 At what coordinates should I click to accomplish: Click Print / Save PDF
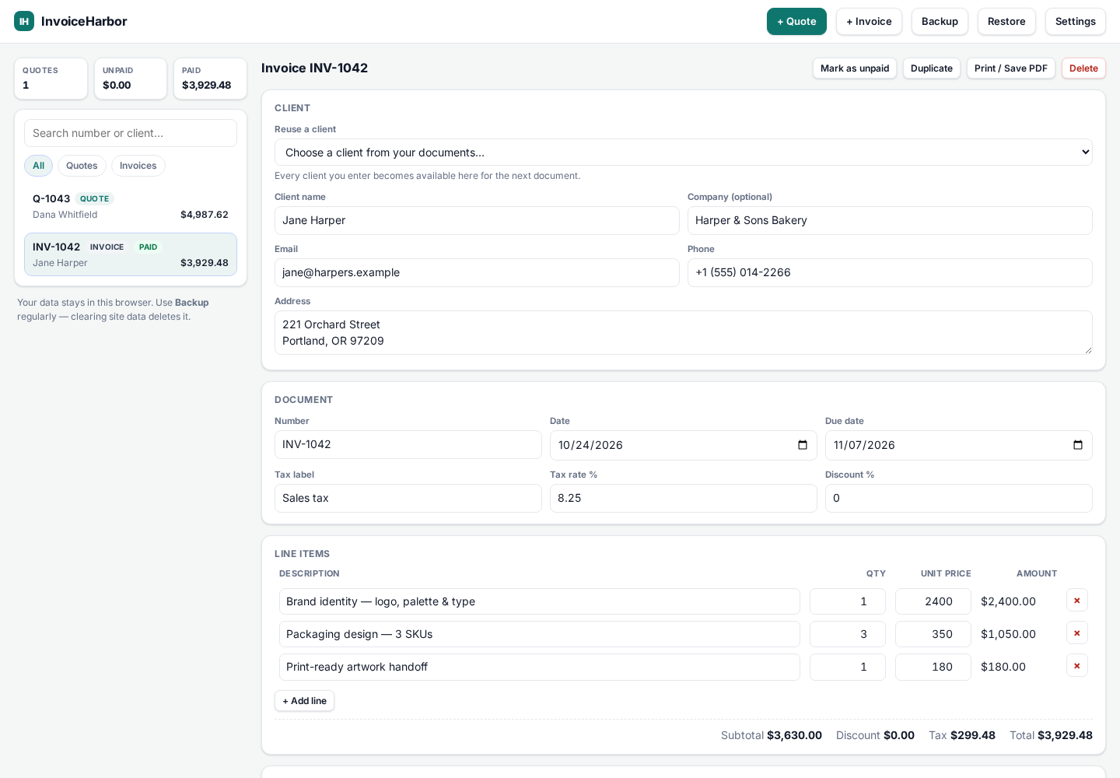coord(1010,68)
